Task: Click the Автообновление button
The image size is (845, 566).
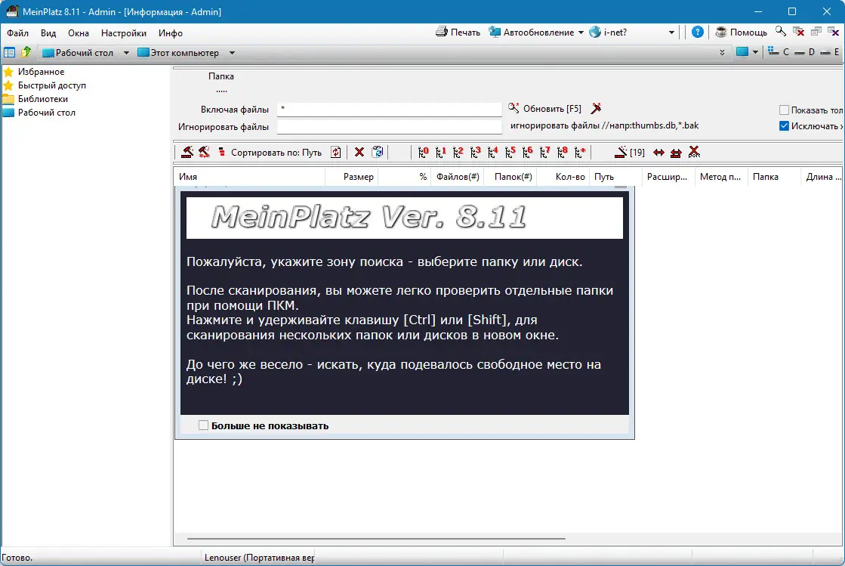Action: pos(532,32)
